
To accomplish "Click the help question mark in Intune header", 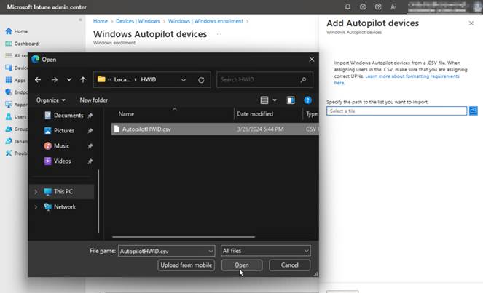I will (377, 7).
